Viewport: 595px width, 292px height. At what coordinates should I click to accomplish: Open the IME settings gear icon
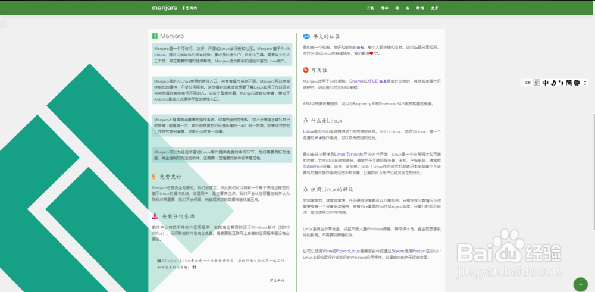[577, 83]
